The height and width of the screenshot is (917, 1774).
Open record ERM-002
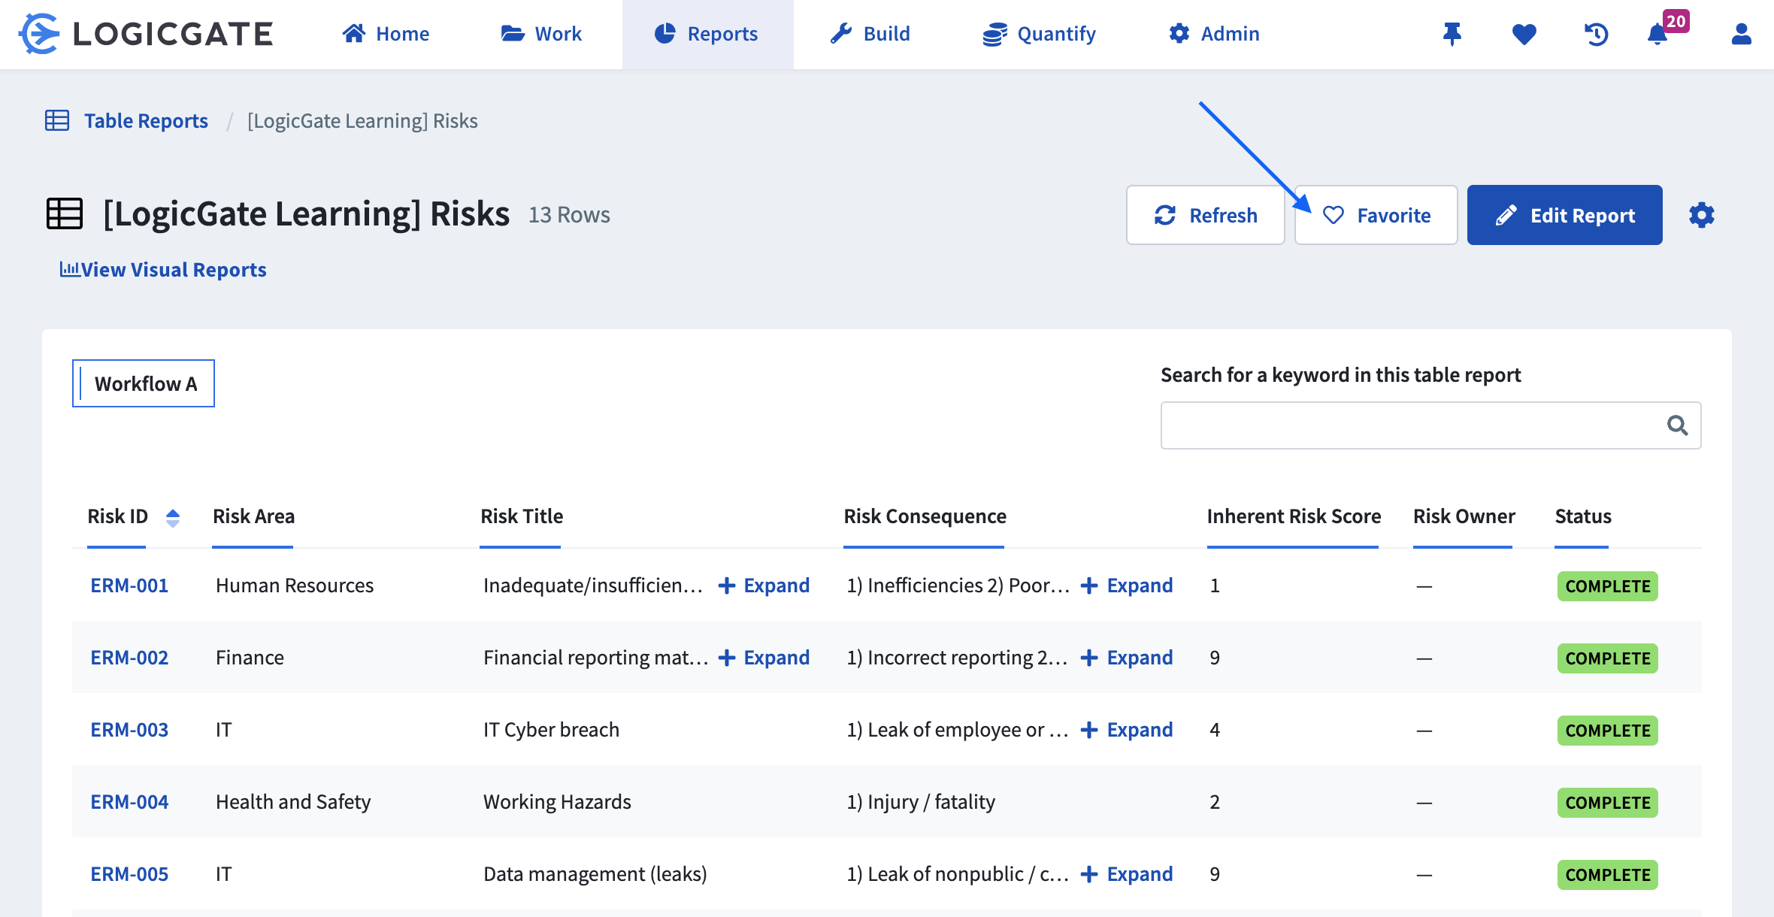coord(129,658)
